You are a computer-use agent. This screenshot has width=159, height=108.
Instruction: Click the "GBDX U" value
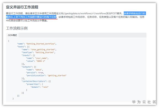[x=41, y=61]
